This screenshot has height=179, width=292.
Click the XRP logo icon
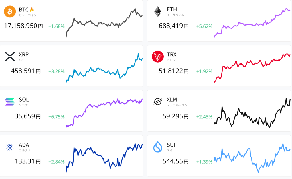pos(10,57)
